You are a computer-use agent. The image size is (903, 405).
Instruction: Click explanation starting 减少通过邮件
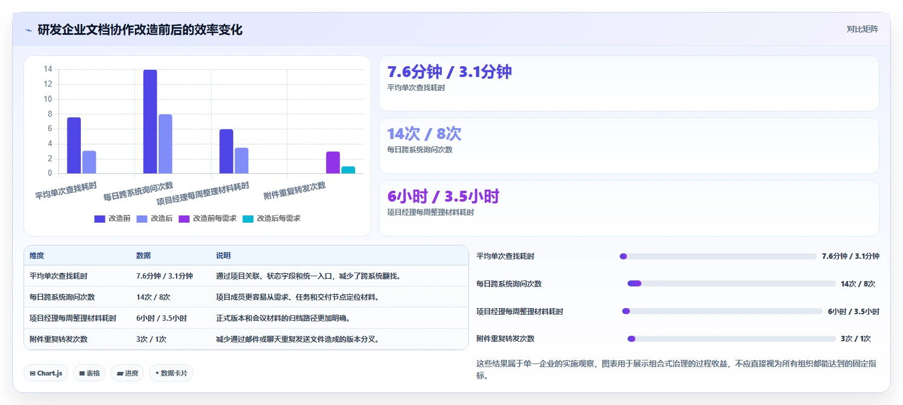pos(298,339)
